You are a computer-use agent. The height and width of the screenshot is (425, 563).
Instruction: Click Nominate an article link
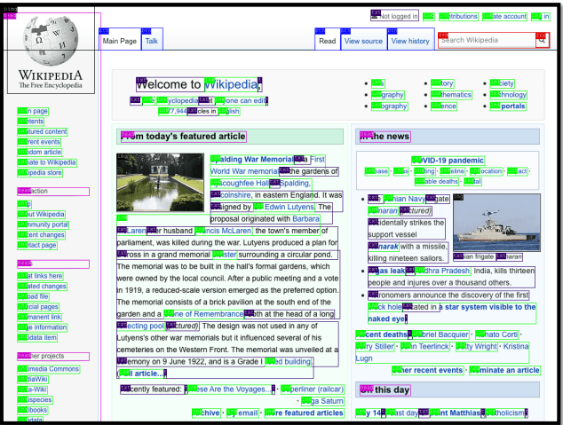point(504,370)
